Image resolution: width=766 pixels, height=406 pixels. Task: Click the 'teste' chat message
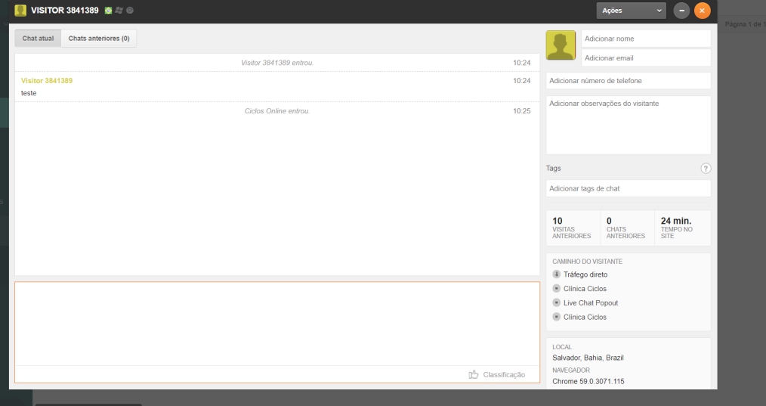pyautogui.click(x=29, y=93)
